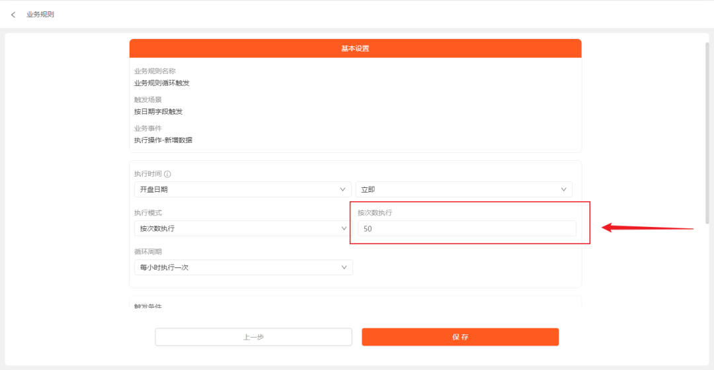Open the 立即 timing dropdown
This screenshot has width=714, height=370.
coord(464,189)
